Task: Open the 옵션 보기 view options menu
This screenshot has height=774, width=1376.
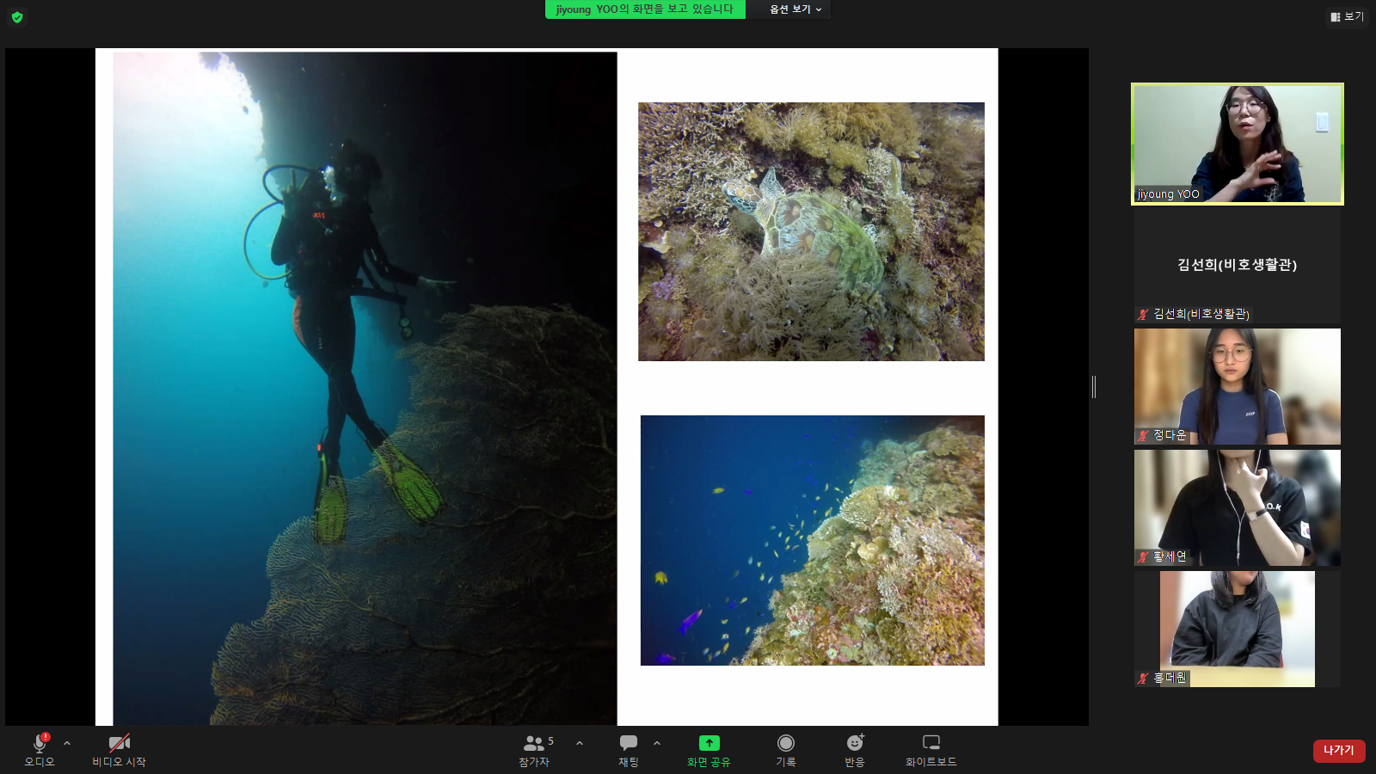Action: (795, 9)
